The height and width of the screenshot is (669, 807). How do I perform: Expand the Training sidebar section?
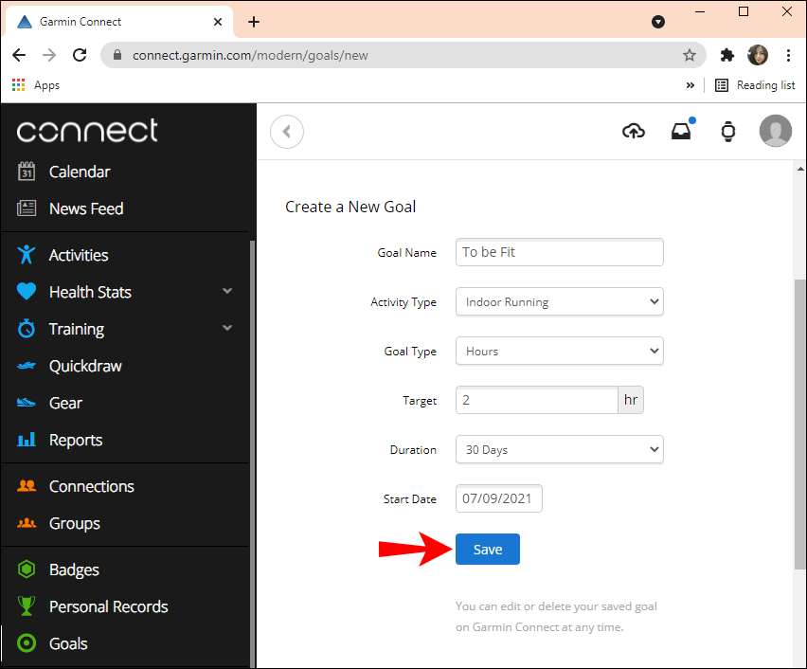226,329
